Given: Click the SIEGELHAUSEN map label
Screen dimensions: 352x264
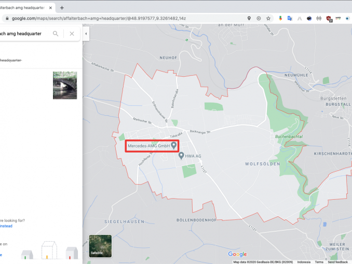Looking at the screenshot, I should point(125,221).
